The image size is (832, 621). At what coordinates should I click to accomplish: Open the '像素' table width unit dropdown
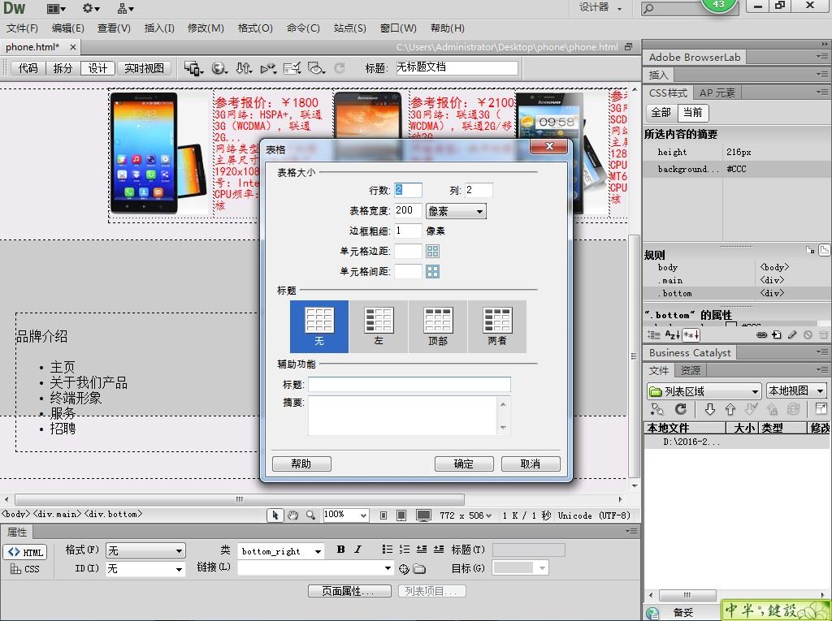pos(456,211)
